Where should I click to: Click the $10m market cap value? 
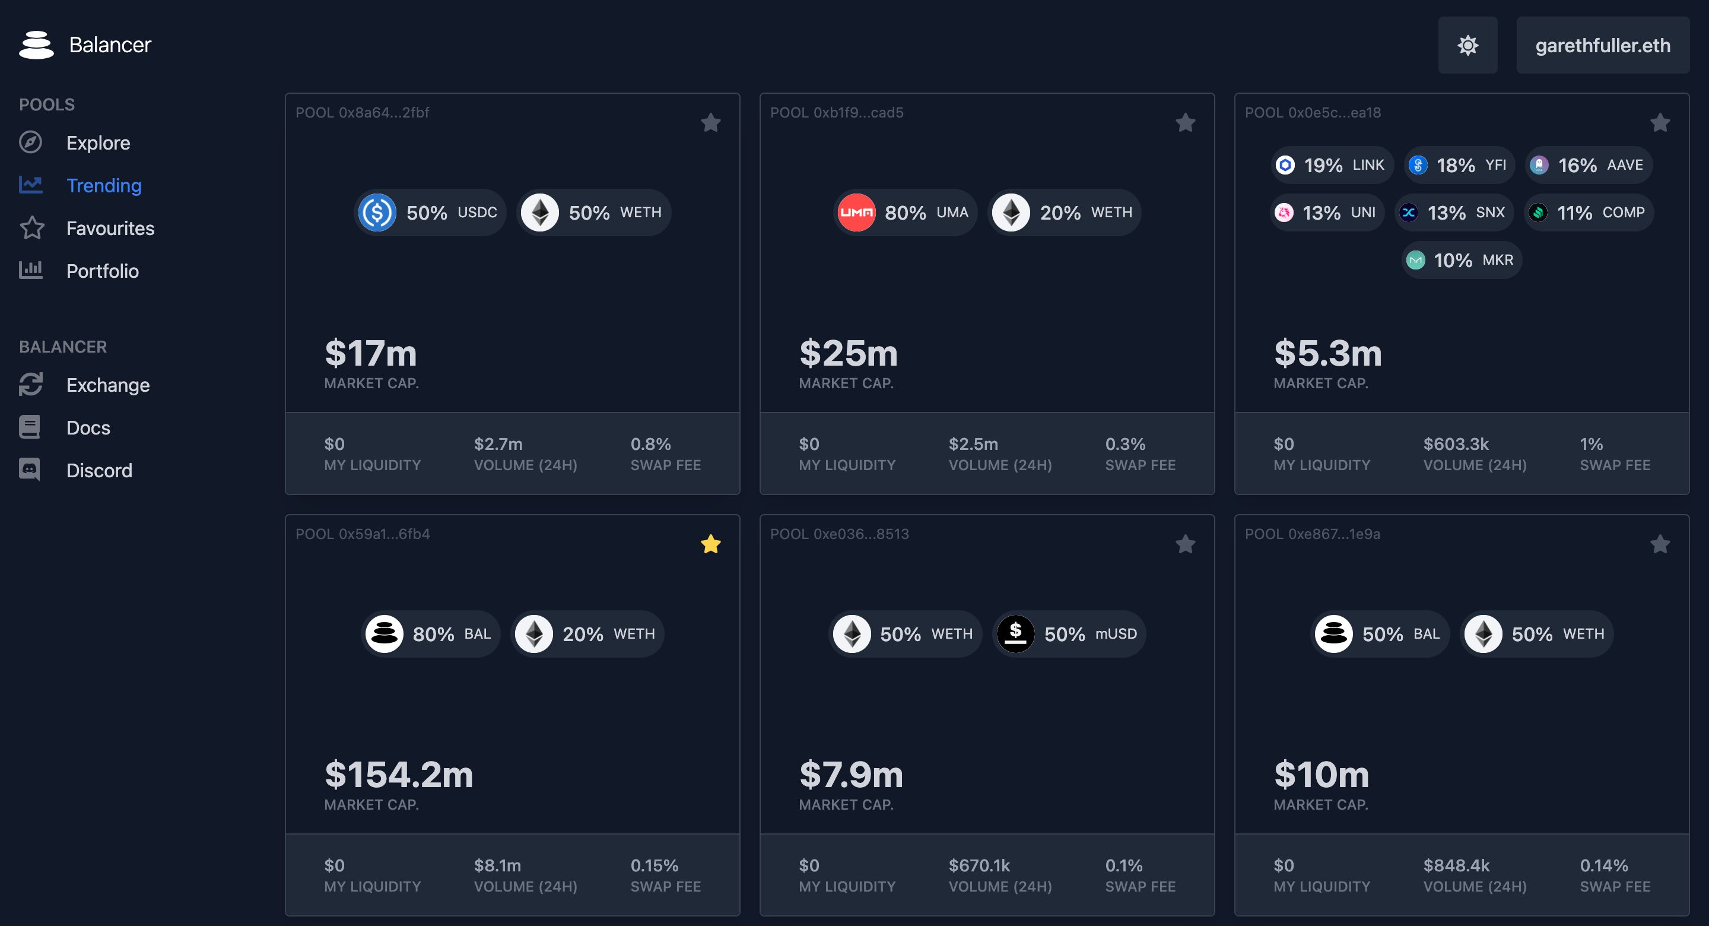click(x=1321, y=775)
